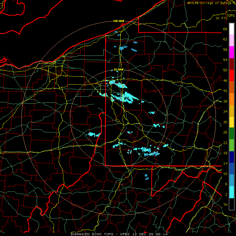Click the "TOPS" legend title
Image resolution: width=236 pixels, height=236 pixels.
tap(230, 16)
